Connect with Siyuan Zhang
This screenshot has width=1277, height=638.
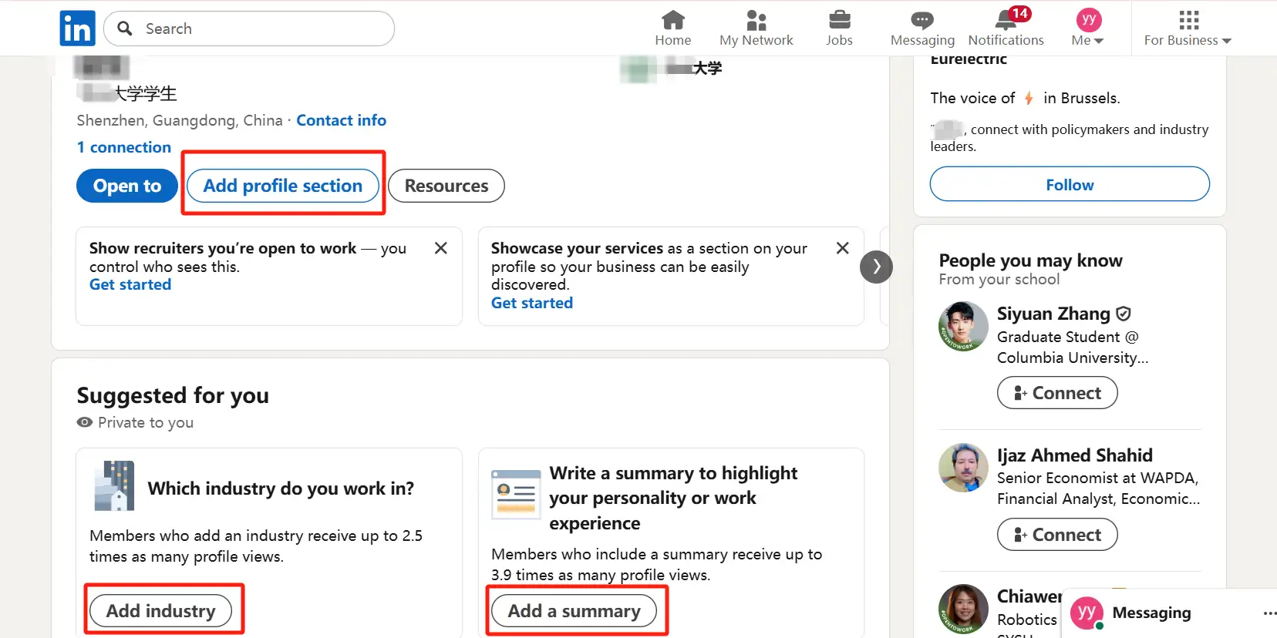click(x=1057, y=393)
